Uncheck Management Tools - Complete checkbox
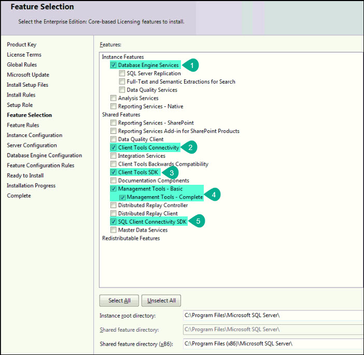This screenshot has height=355, width=364. point(122,197)
